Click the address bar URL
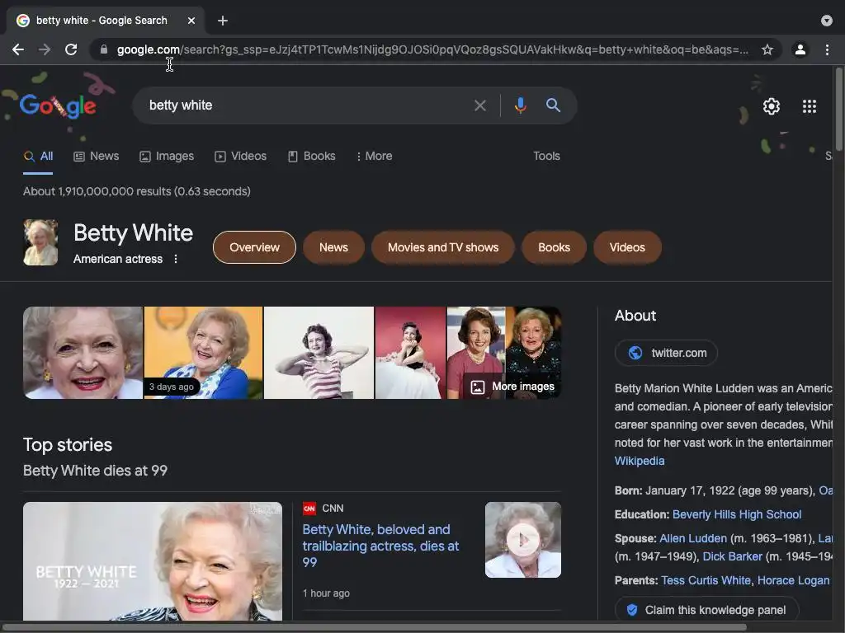Image resolution: width=845 pixels, height=633 pixels. [x=432, y=49]
